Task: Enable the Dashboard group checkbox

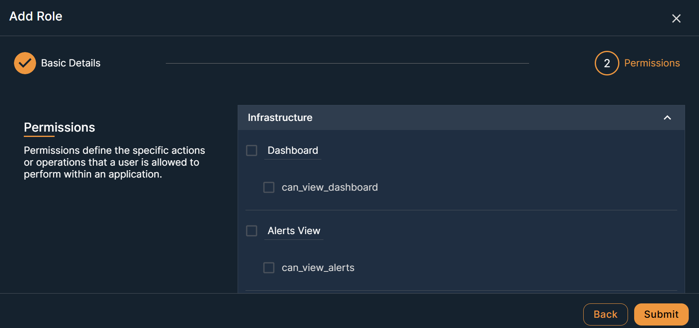Action: pos(252,150)
